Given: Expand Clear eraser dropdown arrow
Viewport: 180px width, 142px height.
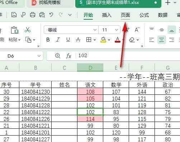Looking at the screenshot, I should tap(138, 40).
